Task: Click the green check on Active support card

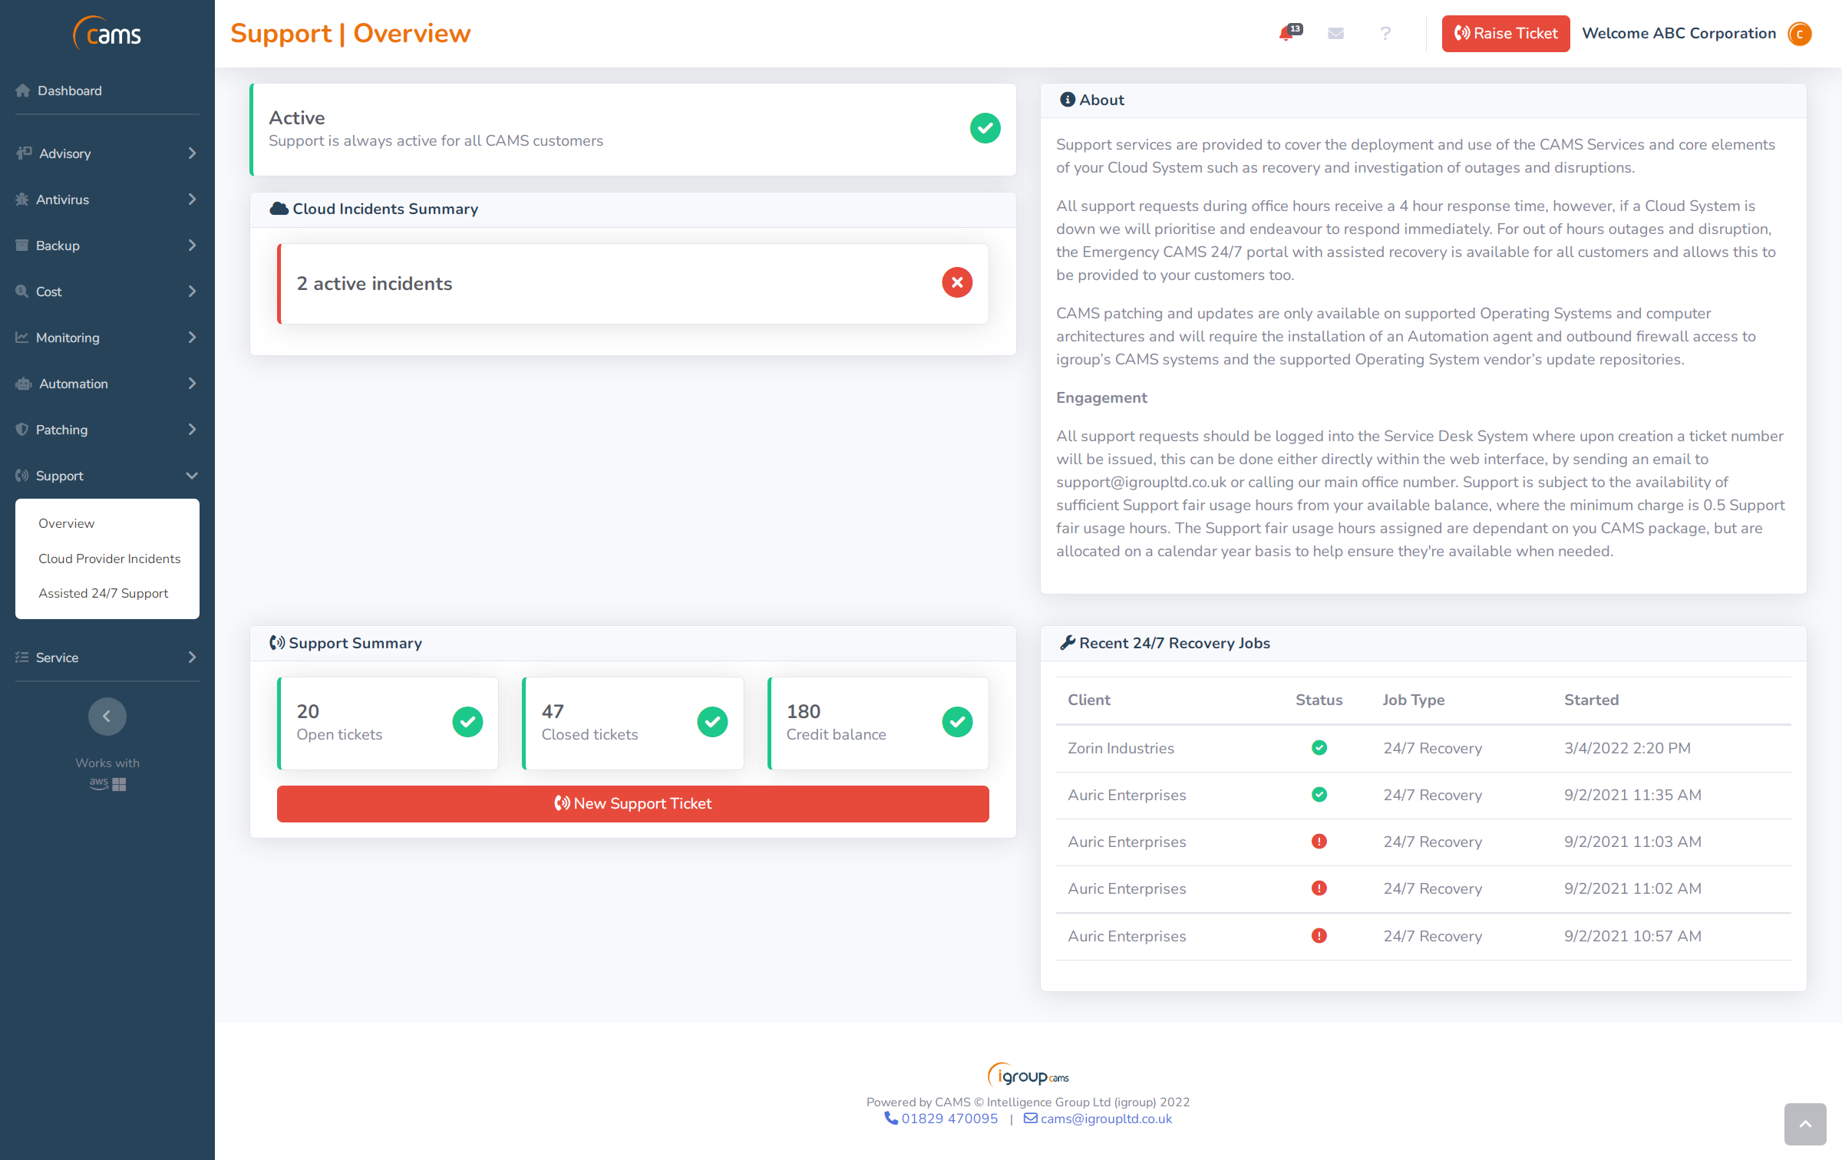Action: pyautogui.click(x=985, y=128)
